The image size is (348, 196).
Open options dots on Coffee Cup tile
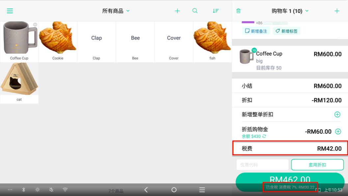35,24
